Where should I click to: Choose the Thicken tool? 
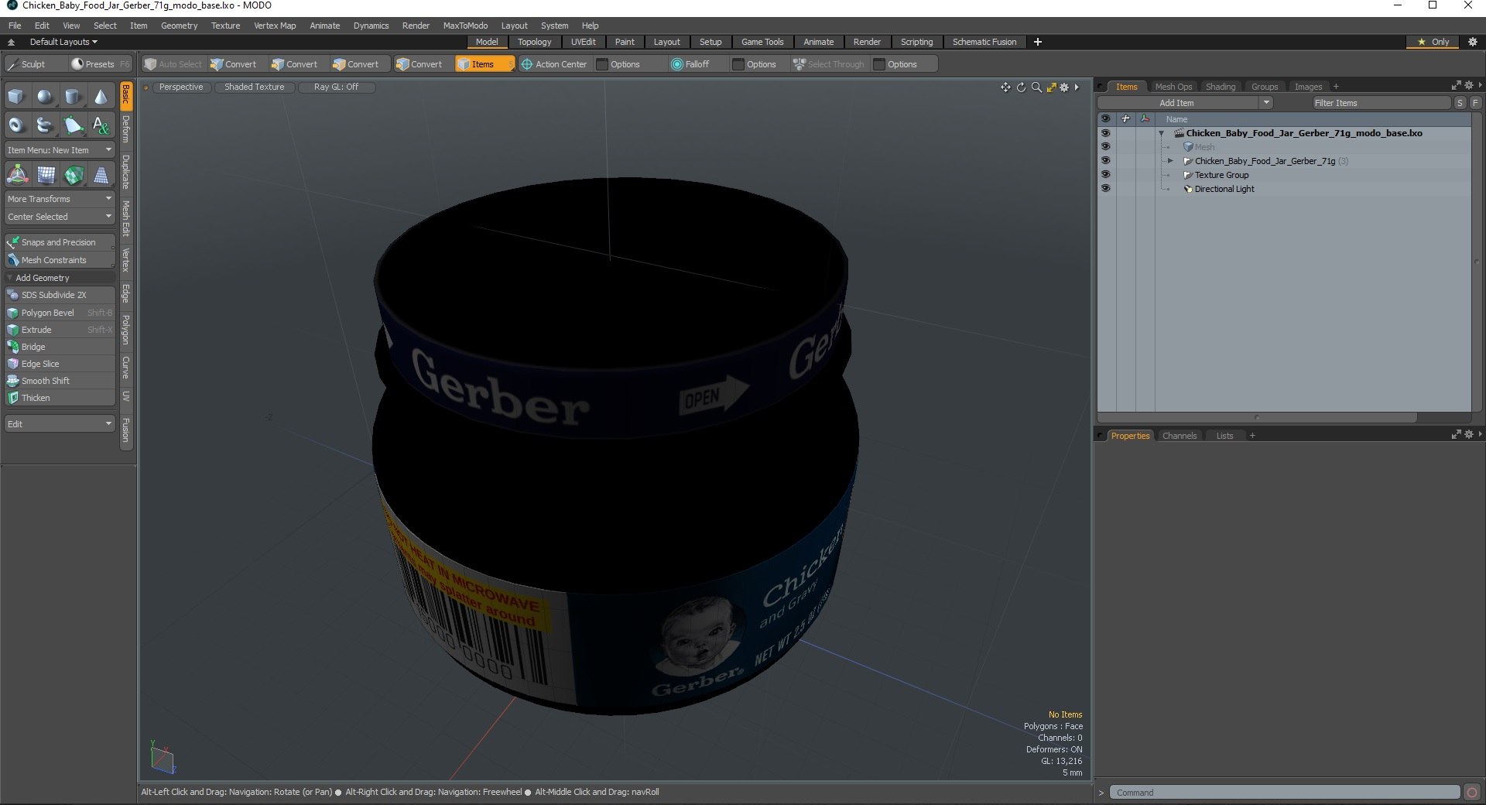pos(60,398)
